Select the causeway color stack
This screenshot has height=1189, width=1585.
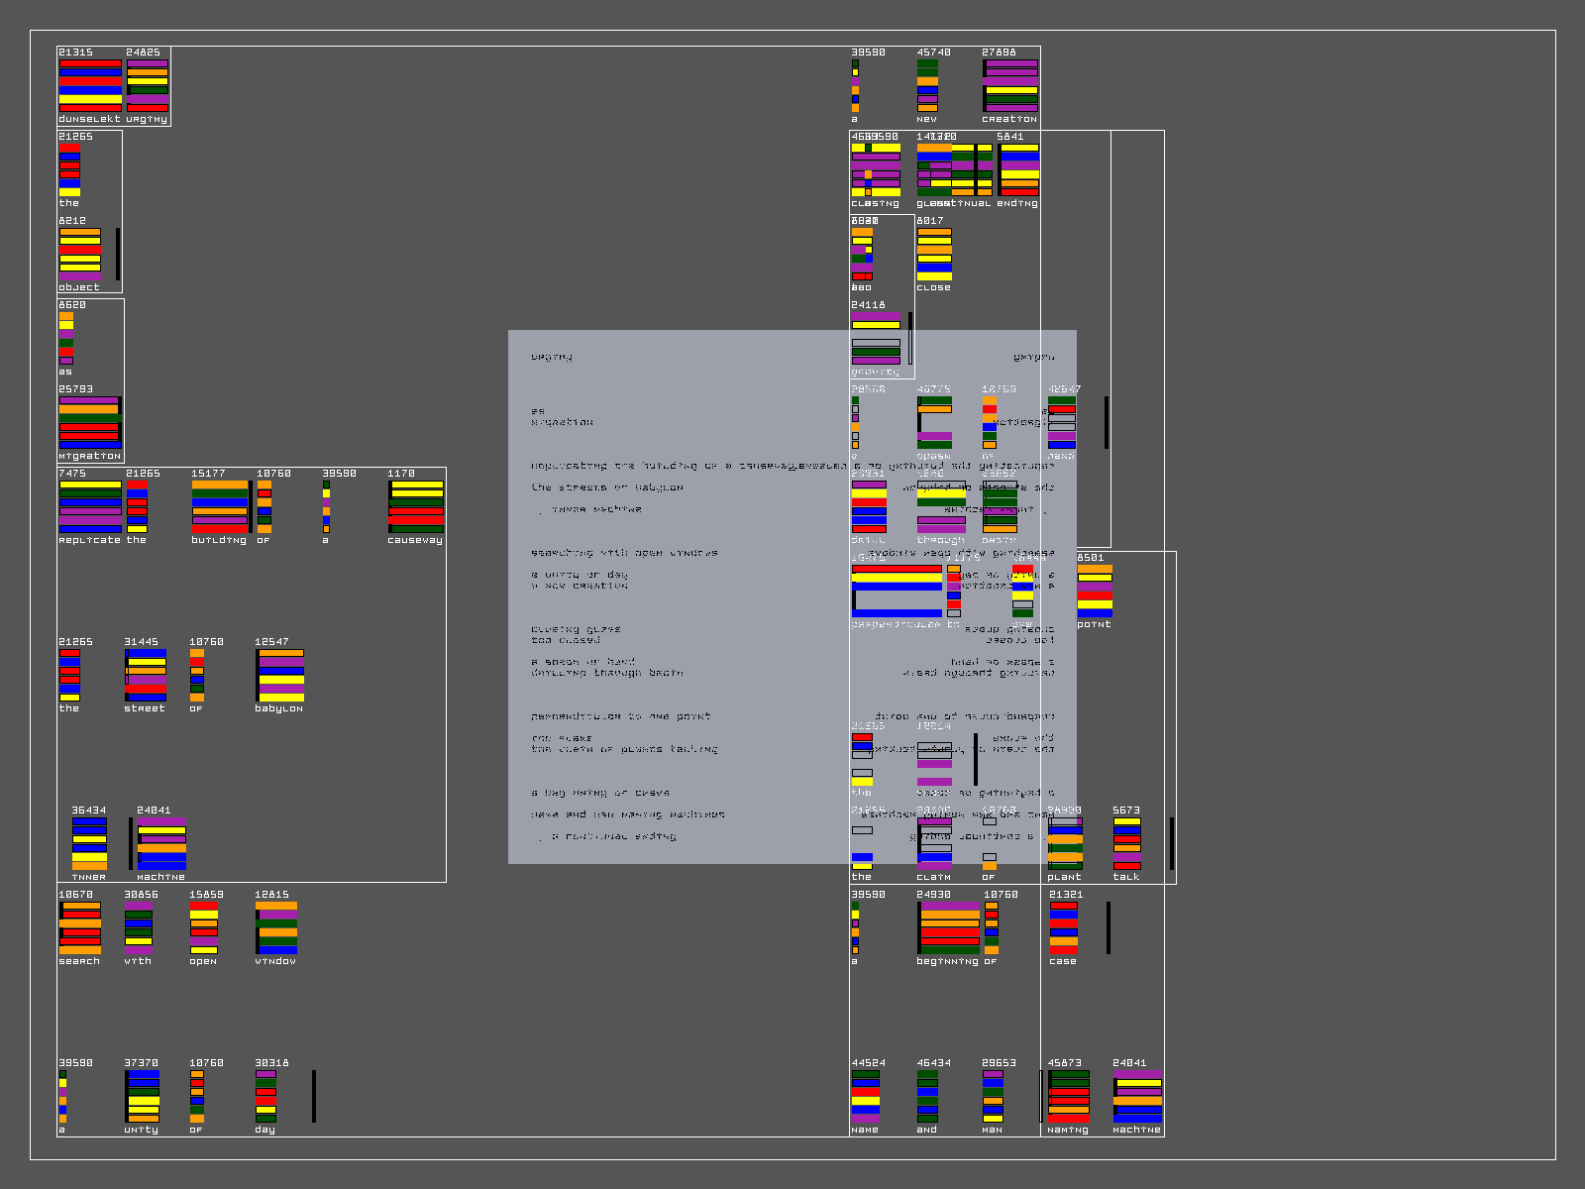416,507
